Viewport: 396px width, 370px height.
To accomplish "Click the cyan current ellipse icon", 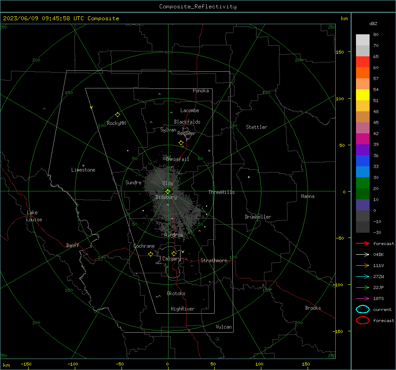I will (363, 309).
